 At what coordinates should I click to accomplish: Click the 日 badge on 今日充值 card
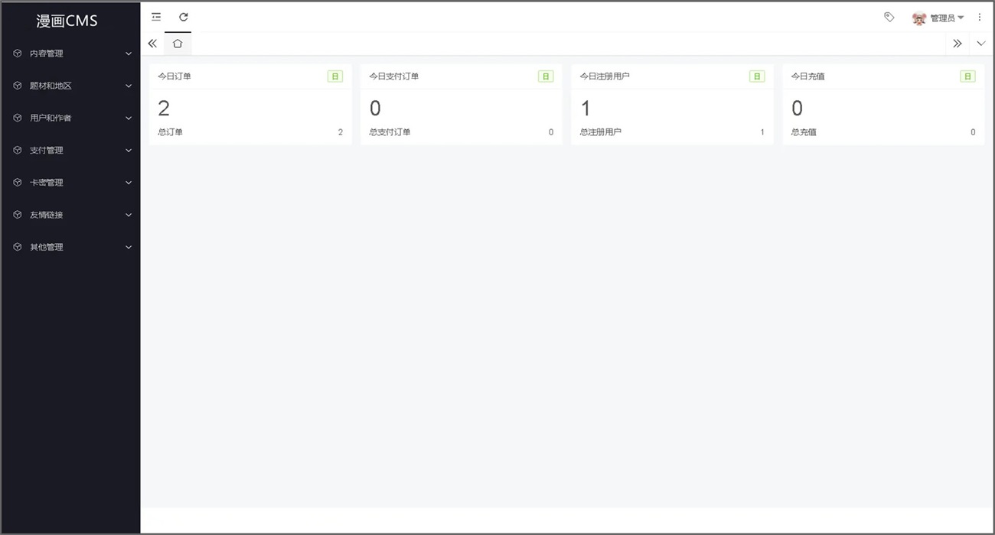pos(967,76)
